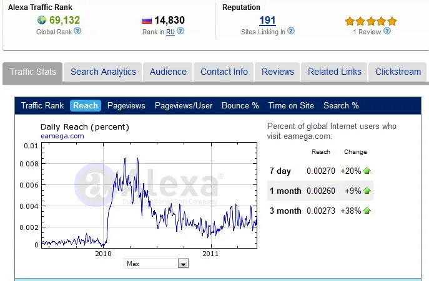Open the Reviews tab

[278, 72]
